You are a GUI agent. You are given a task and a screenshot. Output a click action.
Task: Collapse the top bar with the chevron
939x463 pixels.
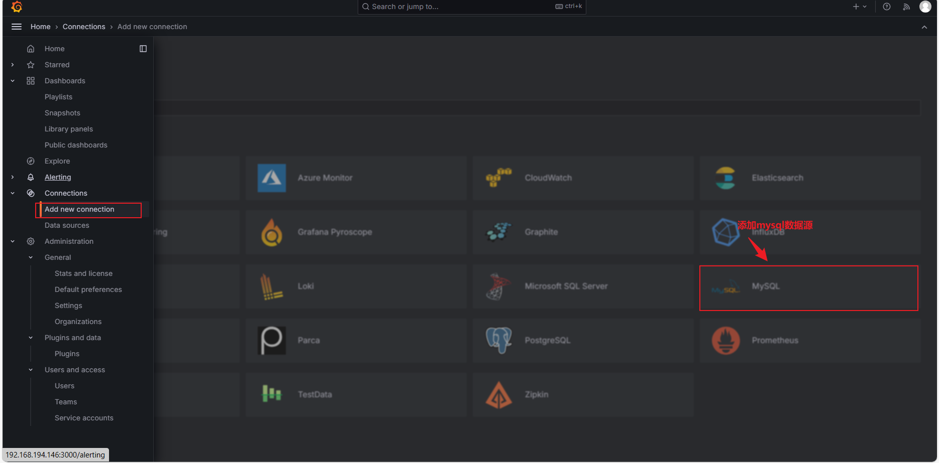pyautogui.click(x=924, y=27)
